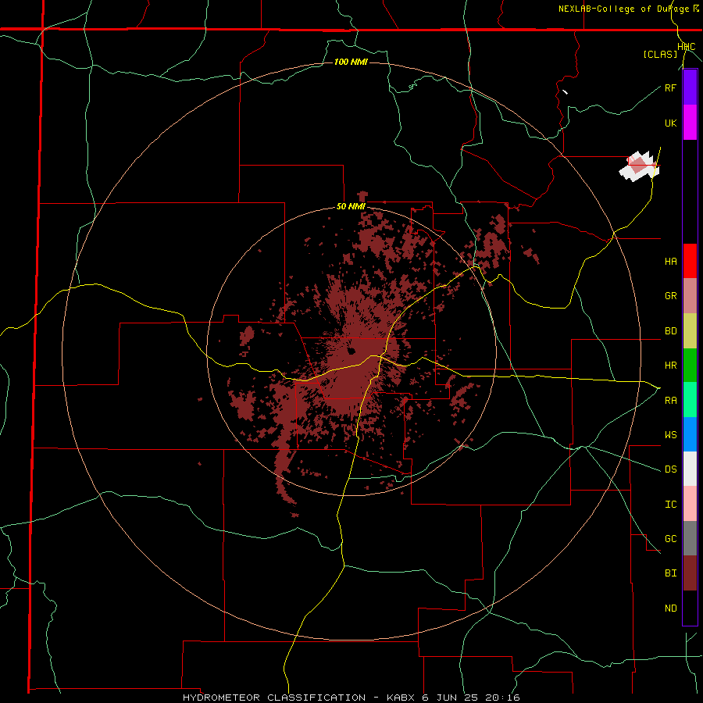Click the DS legend label
This screenshot has height=703, width=703.
pos(670,469)
